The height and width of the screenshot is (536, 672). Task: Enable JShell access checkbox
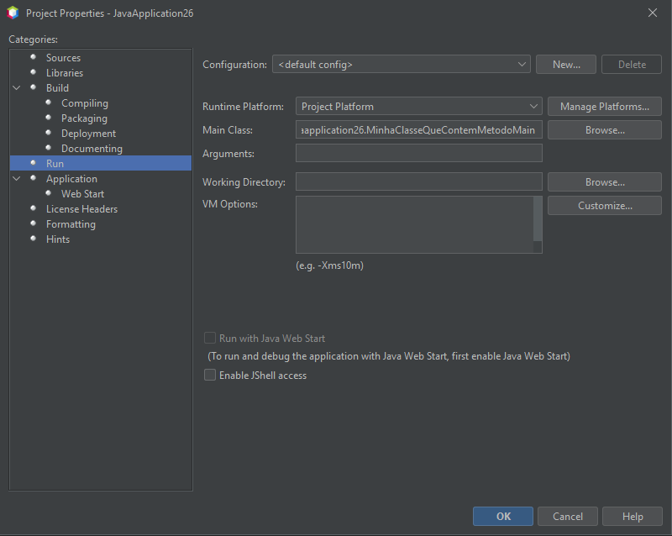coord(210,376)
